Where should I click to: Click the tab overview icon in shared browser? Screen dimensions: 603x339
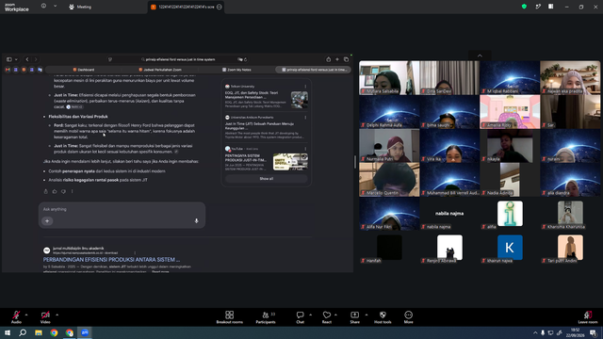pyautogui.click(x=346, y=59)
